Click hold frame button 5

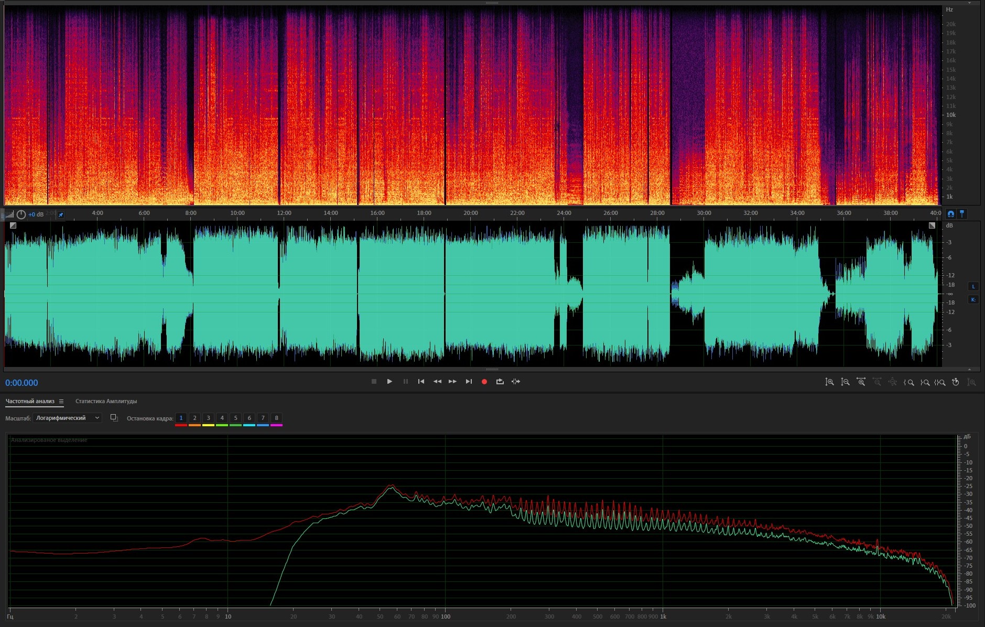tap(235, 418)
